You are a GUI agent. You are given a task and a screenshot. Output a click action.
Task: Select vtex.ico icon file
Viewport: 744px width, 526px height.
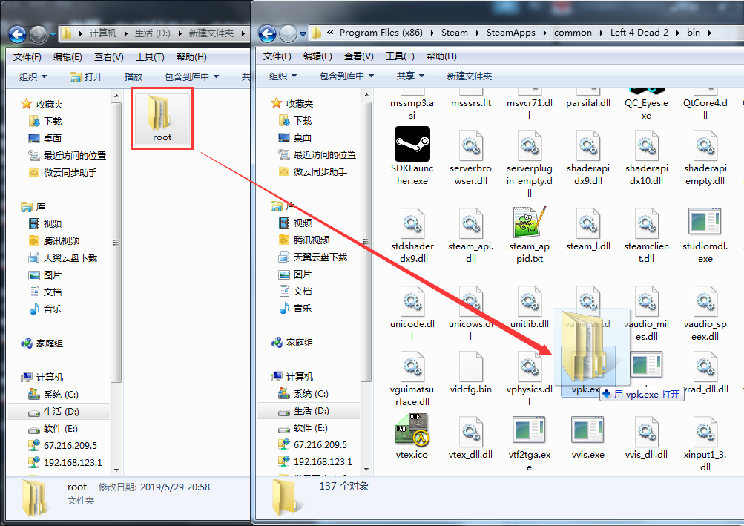click(x=412, y=430)
